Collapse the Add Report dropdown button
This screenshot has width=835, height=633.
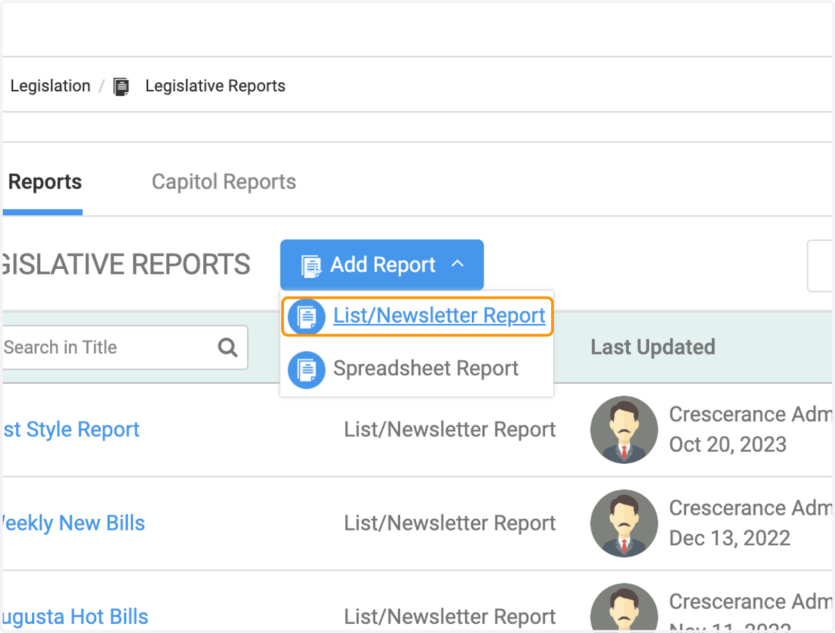[382, 265]
